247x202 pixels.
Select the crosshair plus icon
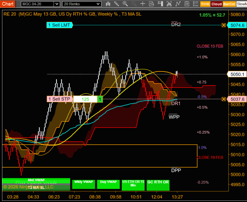tap(143, 4)
